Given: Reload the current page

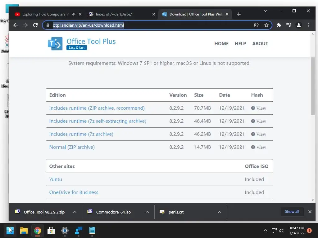Looking at the screenshot, I should point(35,25).
